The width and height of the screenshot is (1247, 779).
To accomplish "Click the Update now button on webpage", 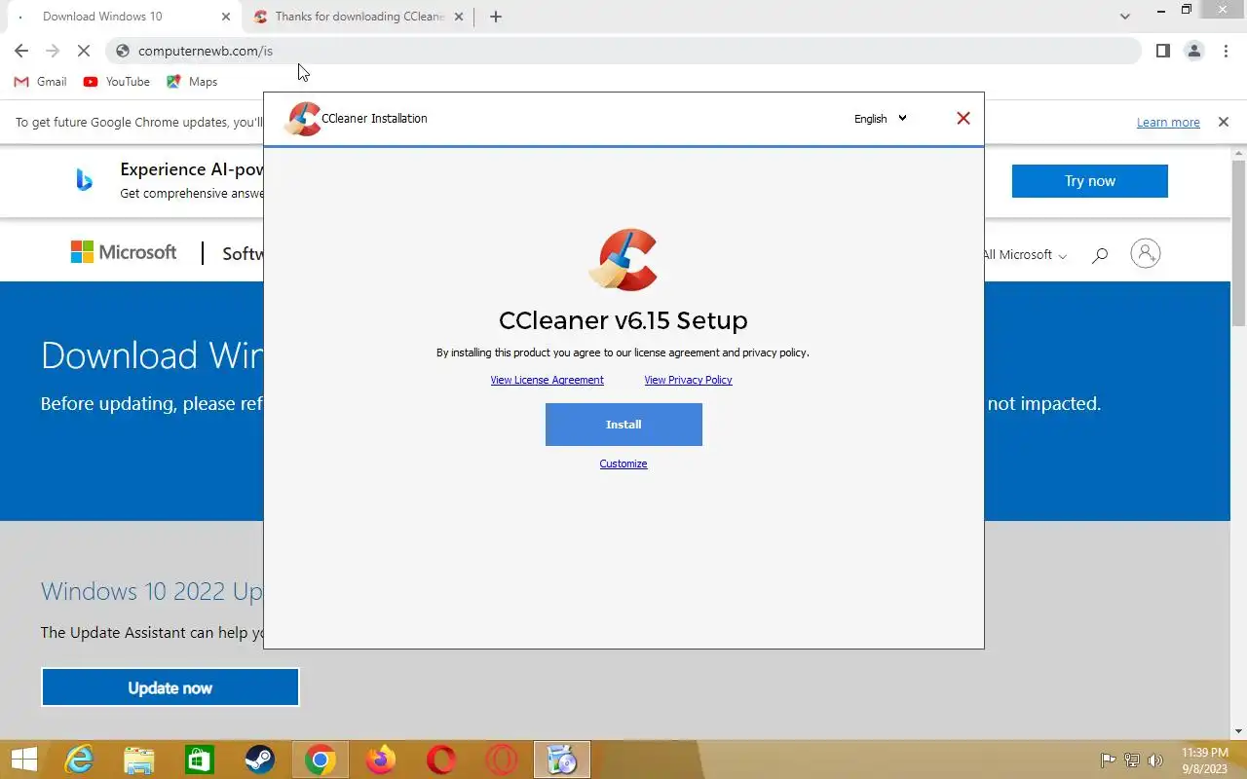I will click(170, 687).
